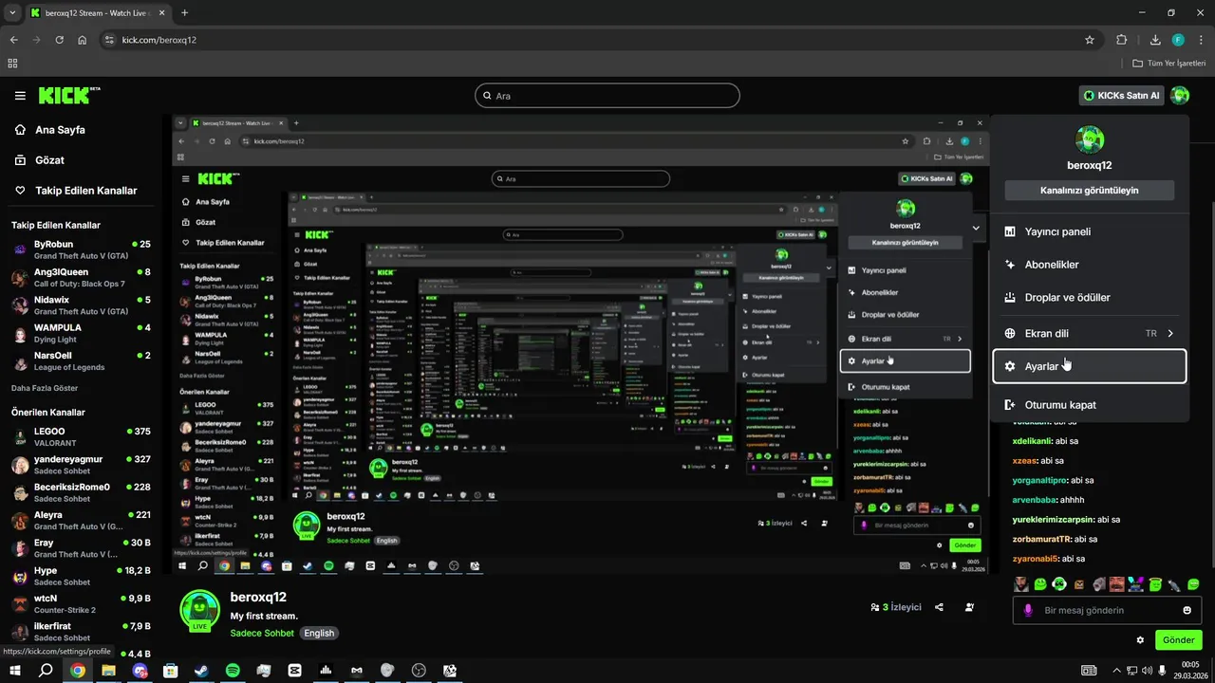Open a new Chrome tab
Image resolution: width=1215 pixels, height=683 pixels.
pos(184,13)
